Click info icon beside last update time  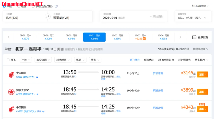[188, 49]
